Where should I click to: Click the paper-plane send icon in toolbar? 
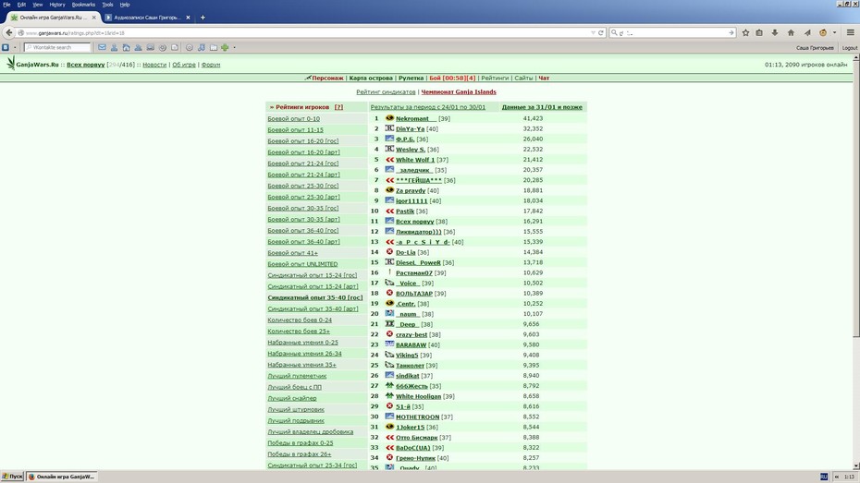[x=806, y=33]
